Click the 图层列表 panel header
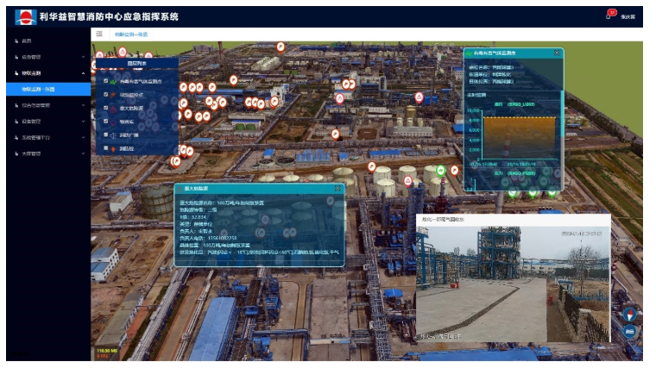This screenshot has width=656, height=368. [x=137, y=64]
